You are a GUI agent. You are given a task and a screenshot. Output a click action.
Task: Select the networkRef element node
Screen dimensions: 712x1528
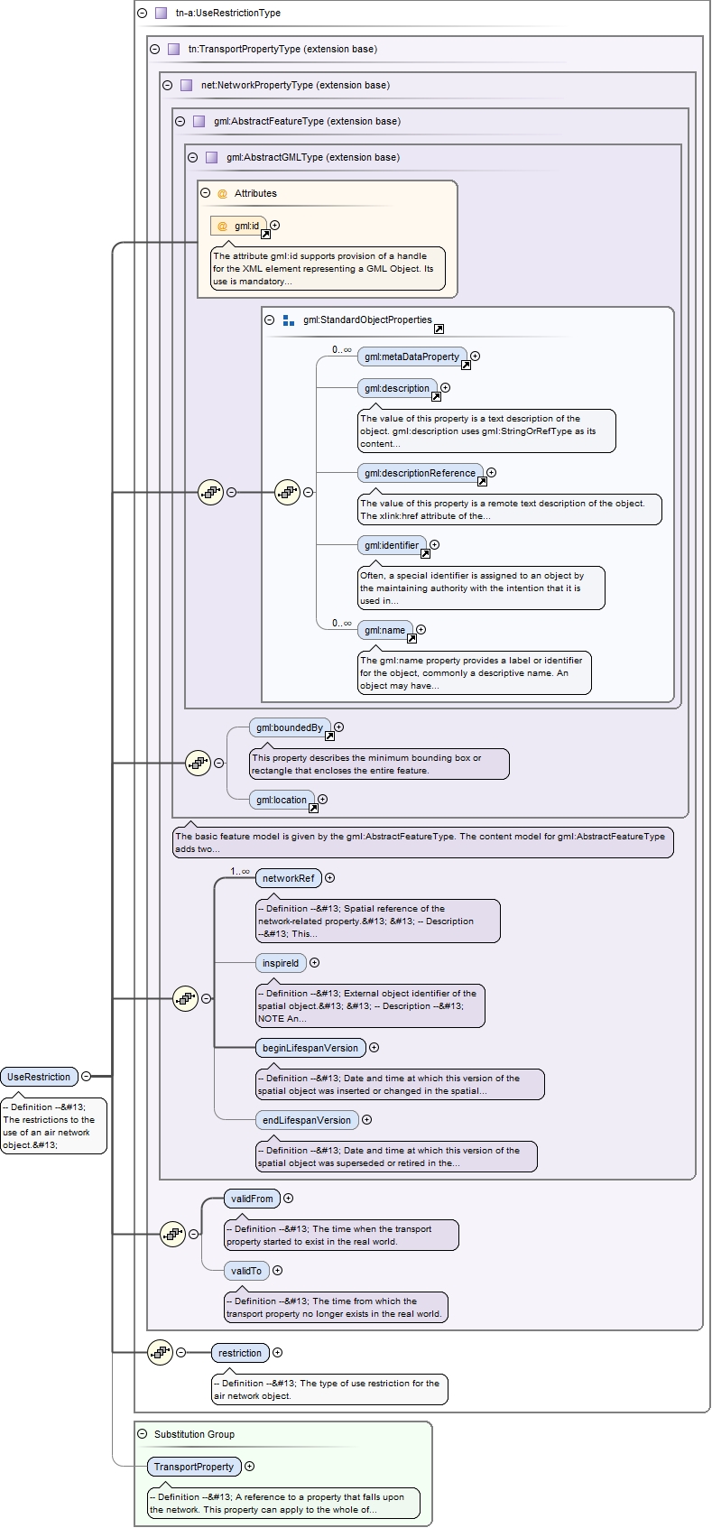[289, 878]
